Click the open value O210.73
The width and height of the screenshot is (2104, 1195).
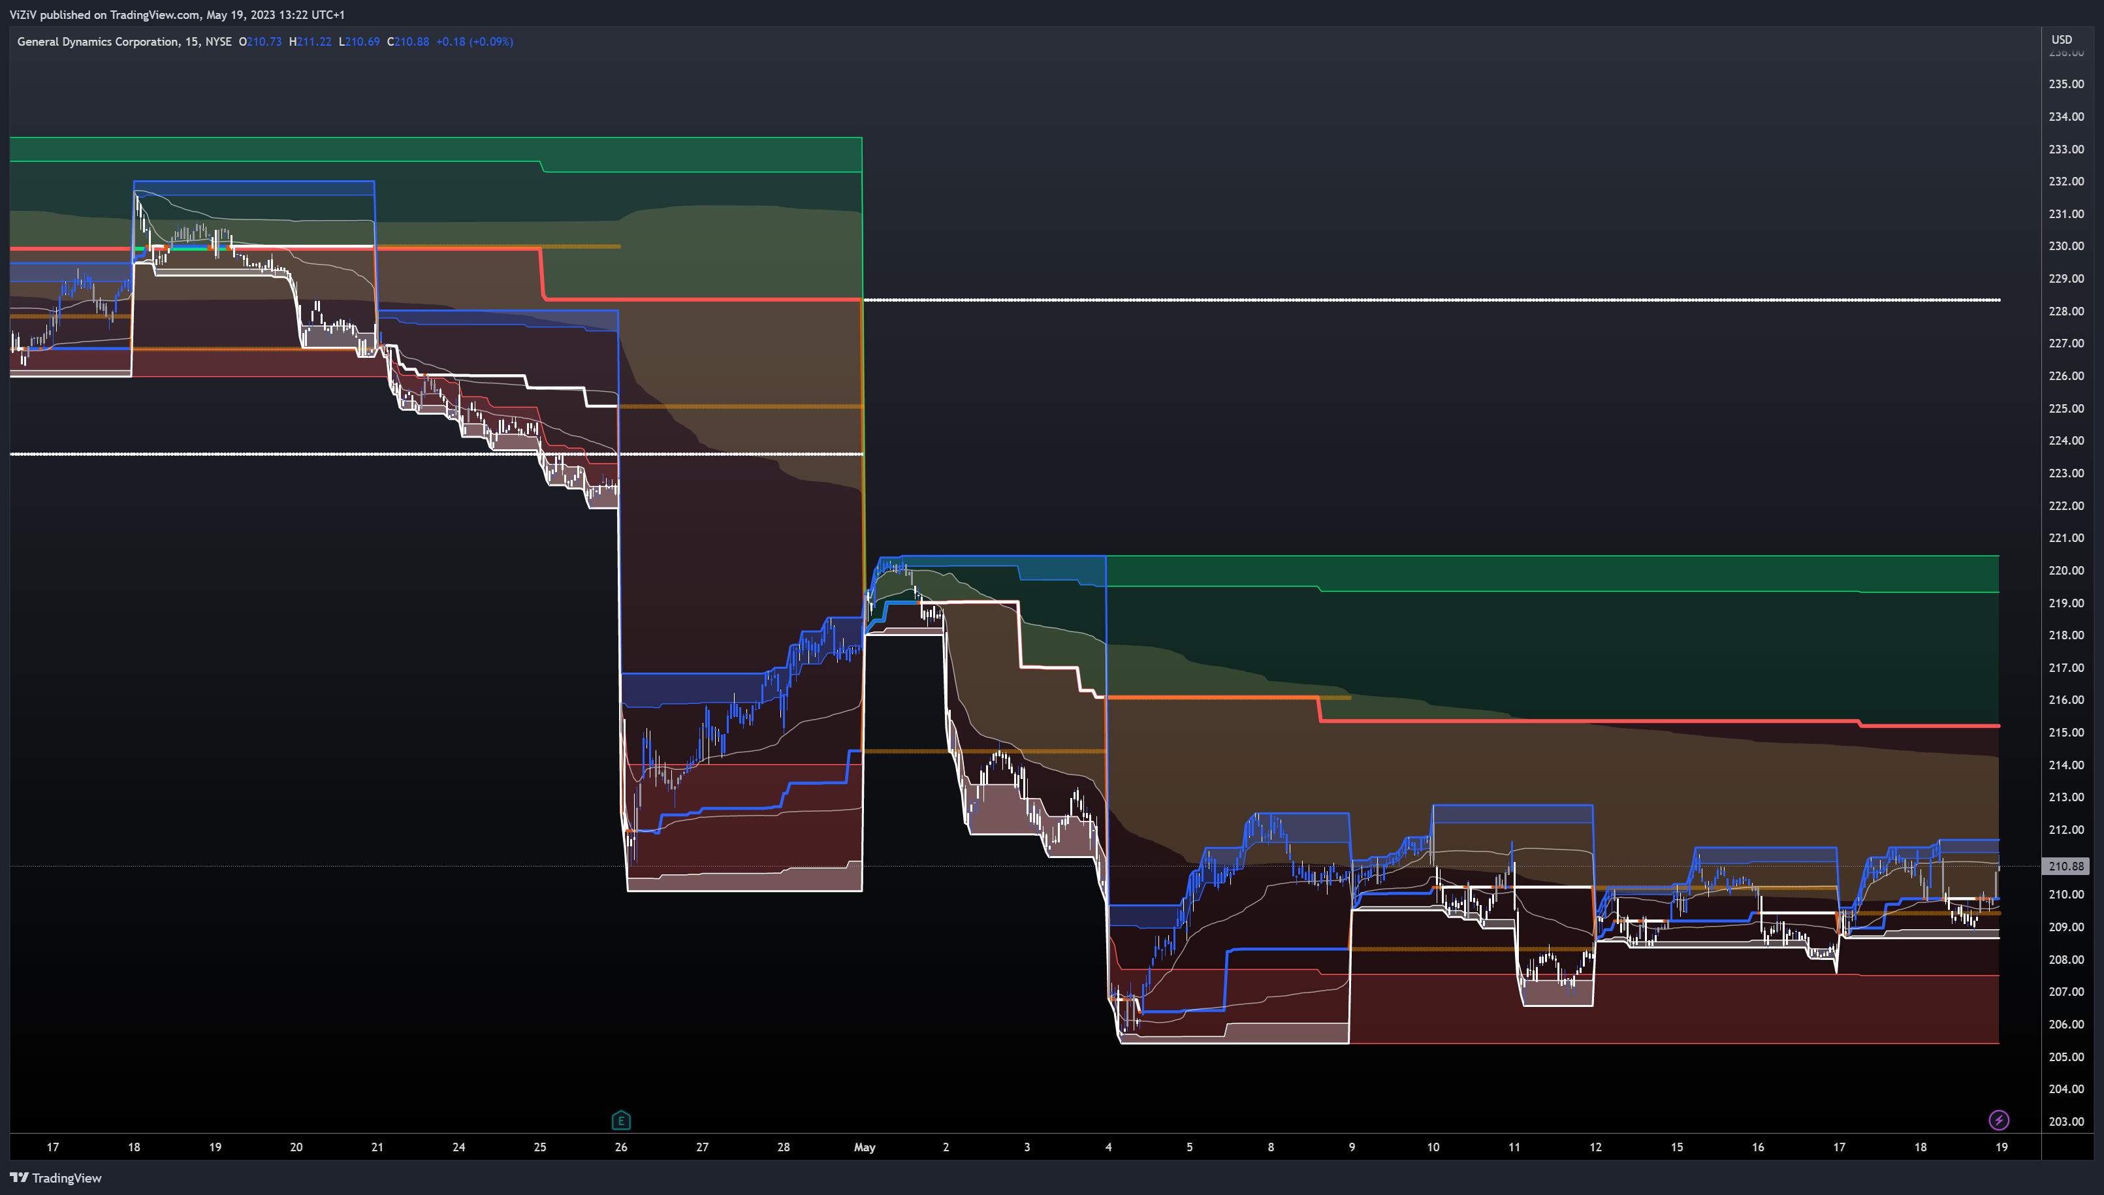[260, 41]
